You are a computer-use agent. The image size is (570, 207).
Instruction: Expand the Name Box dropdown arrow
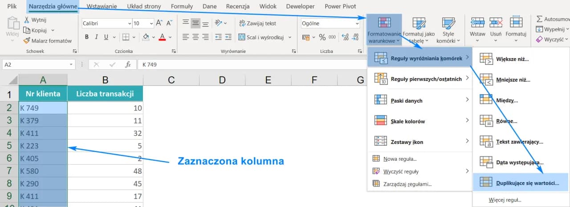click(71, 65)
